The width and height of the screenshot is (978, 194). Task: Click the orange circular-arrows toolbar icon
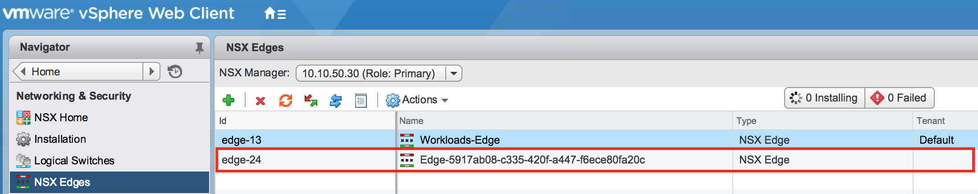[285, 100]
